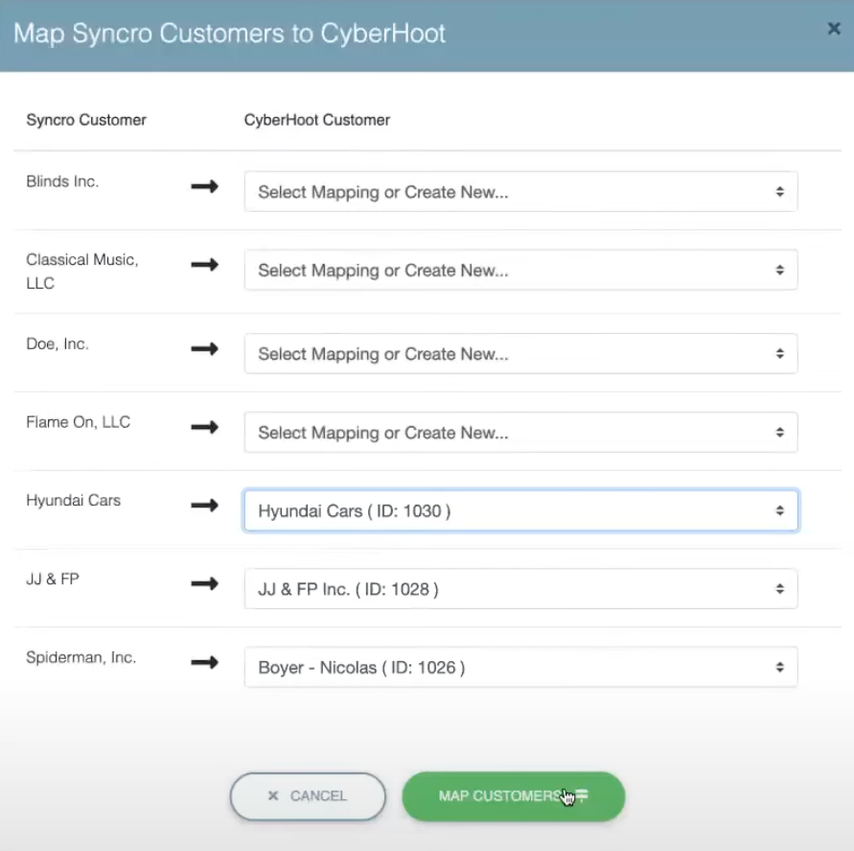Click the dialog title Map Syncro Customers to CyberHoot
Screen dimensions: 854x851
coord(229,34)
